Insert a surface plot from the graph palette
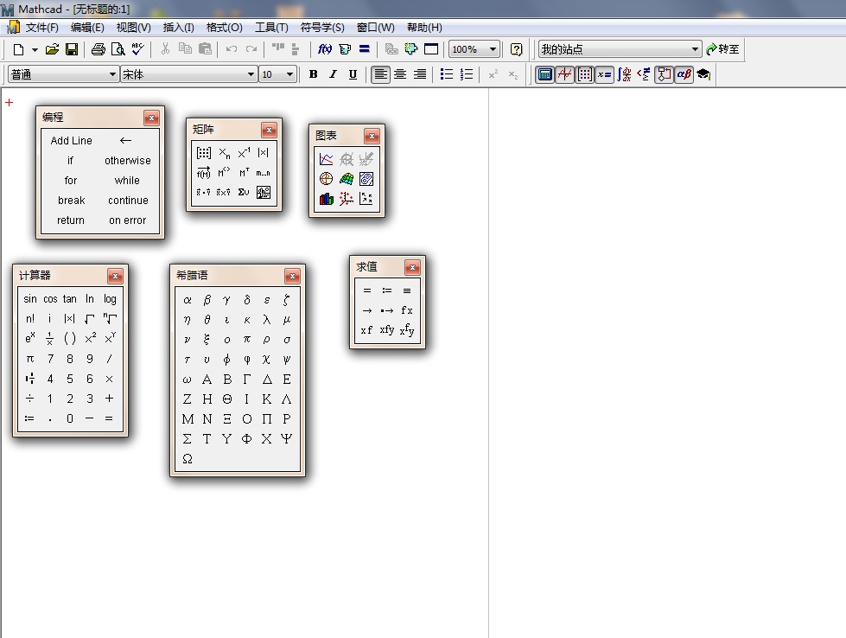 (x=347, y=179)
